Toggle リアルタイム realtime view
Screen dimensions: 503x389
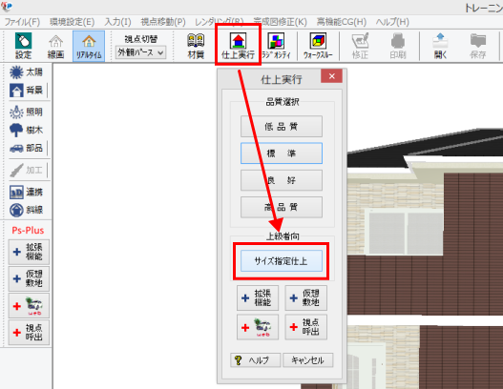pyautogui.click(x=89, y=46)
